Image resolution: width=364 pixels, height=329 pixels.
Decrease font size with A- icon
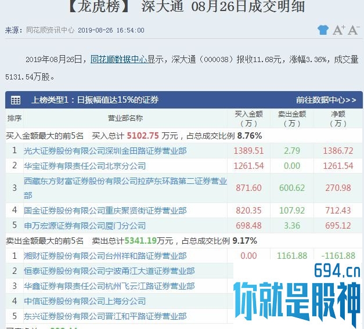(354, 30)
